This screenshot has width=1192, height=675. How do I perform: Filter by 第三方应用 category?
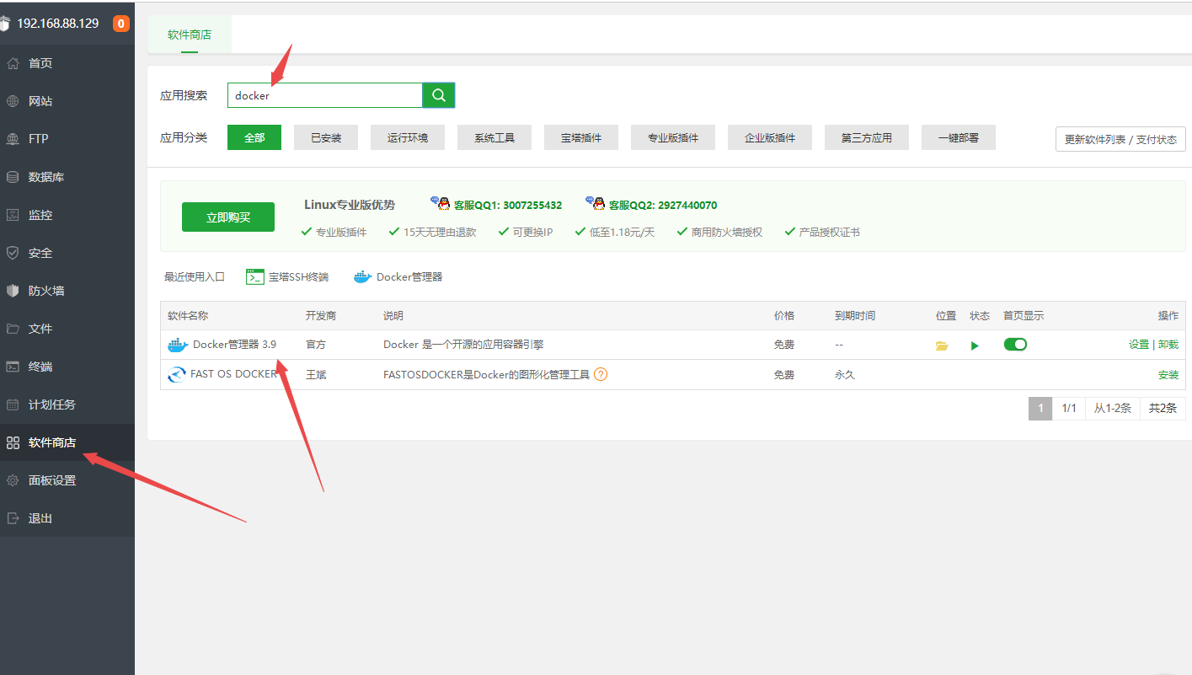[866, 137]
